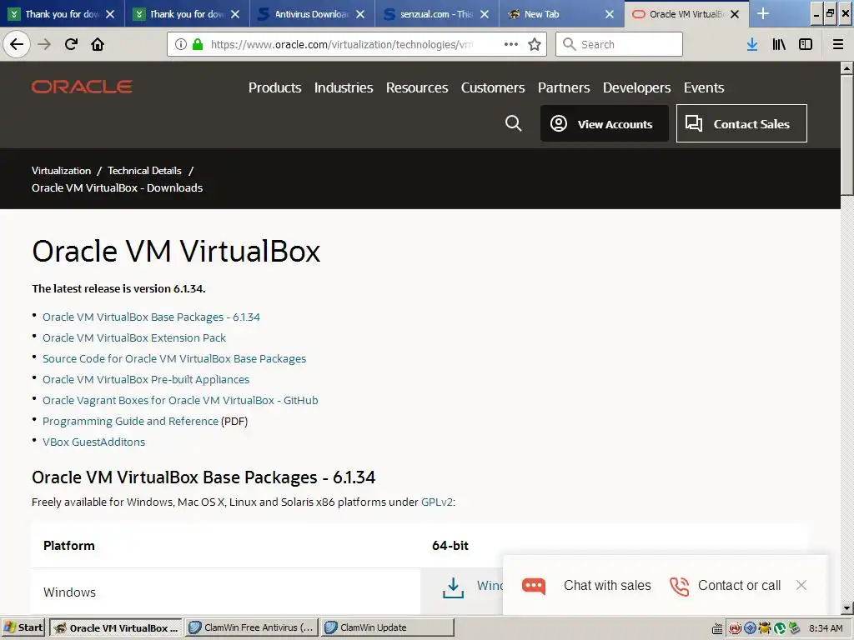This screenshot has width=854, height=640.
Task: Open the VBox GuestAdditons link
Action: (x=93, y=442)
